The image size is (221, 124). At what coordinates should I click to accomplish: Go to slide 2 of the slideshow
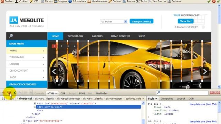click(x=61, y=46)
